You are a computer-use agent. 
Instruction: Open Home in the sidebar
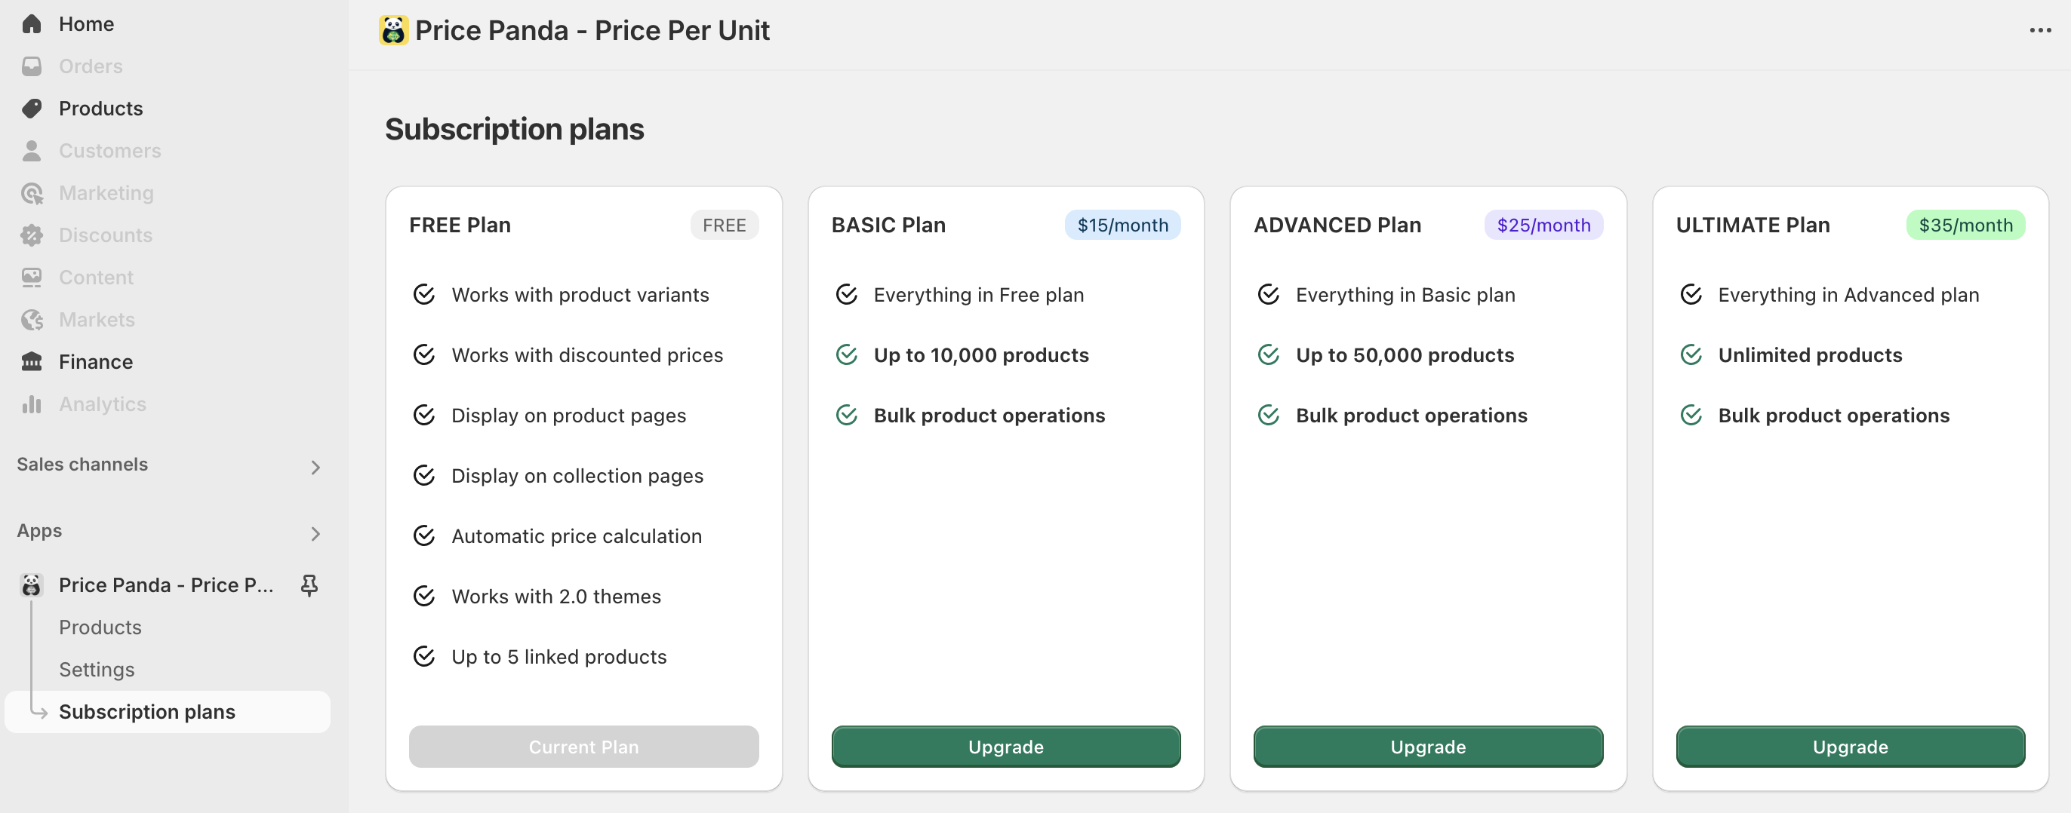168,24
